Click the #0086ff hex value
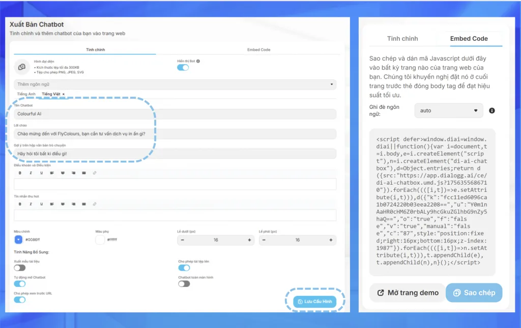521x328 pixels. tap(33, 240)
